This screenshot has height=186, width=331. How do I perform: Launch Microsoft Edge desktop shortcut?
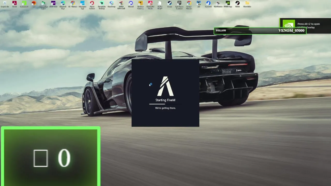pyautogui.click(x=63, y=5)
